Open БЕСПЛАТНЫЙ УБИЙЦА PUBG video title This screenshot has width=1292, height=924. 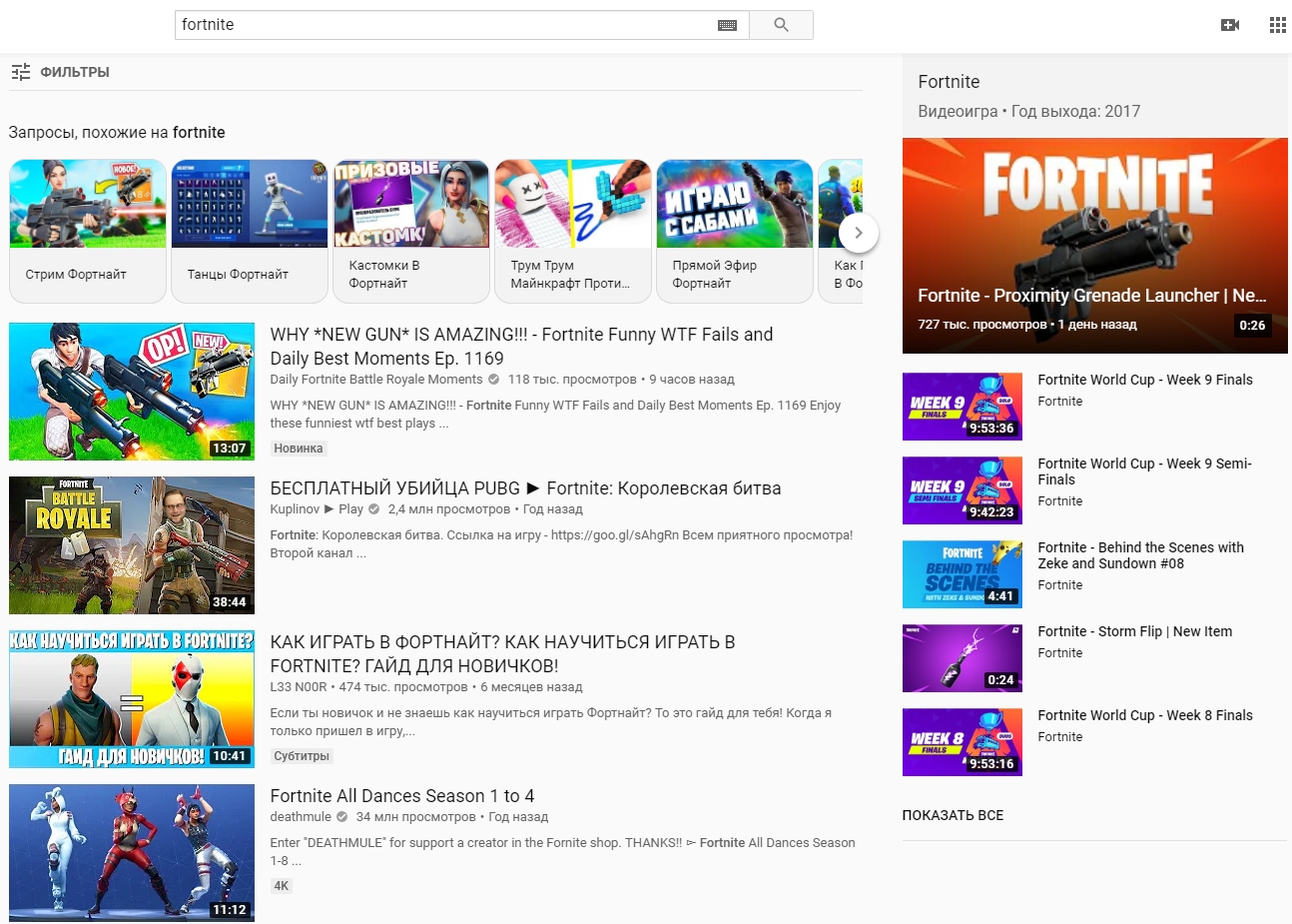[525, 488]
